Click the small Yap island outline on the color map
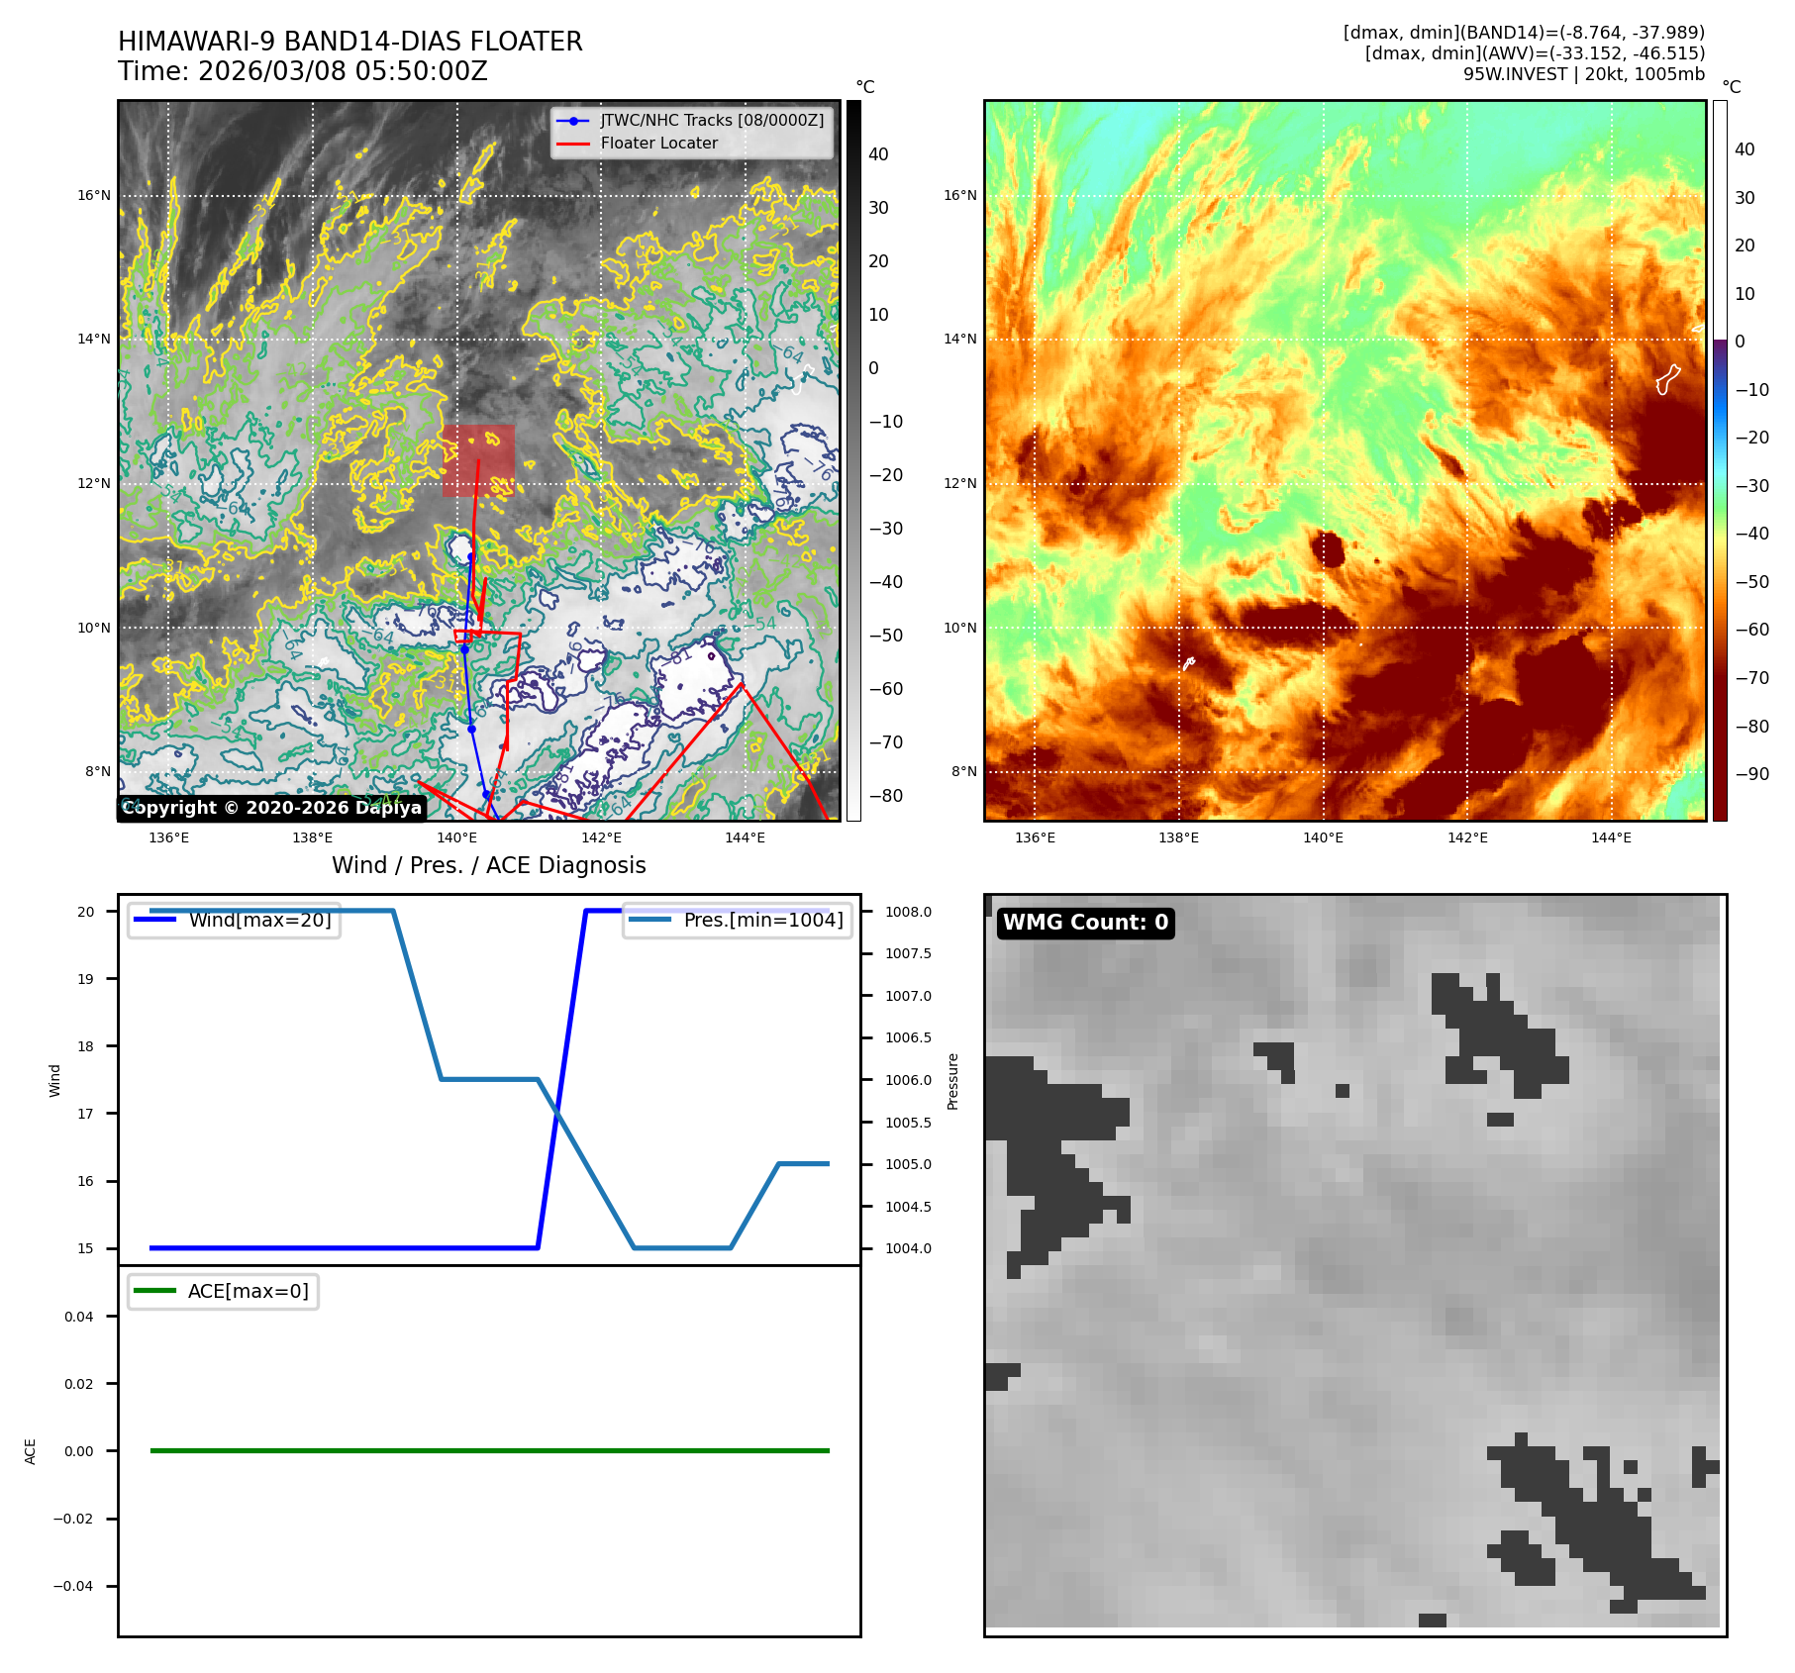The image size is (1795, 1673). [1189, 663]
